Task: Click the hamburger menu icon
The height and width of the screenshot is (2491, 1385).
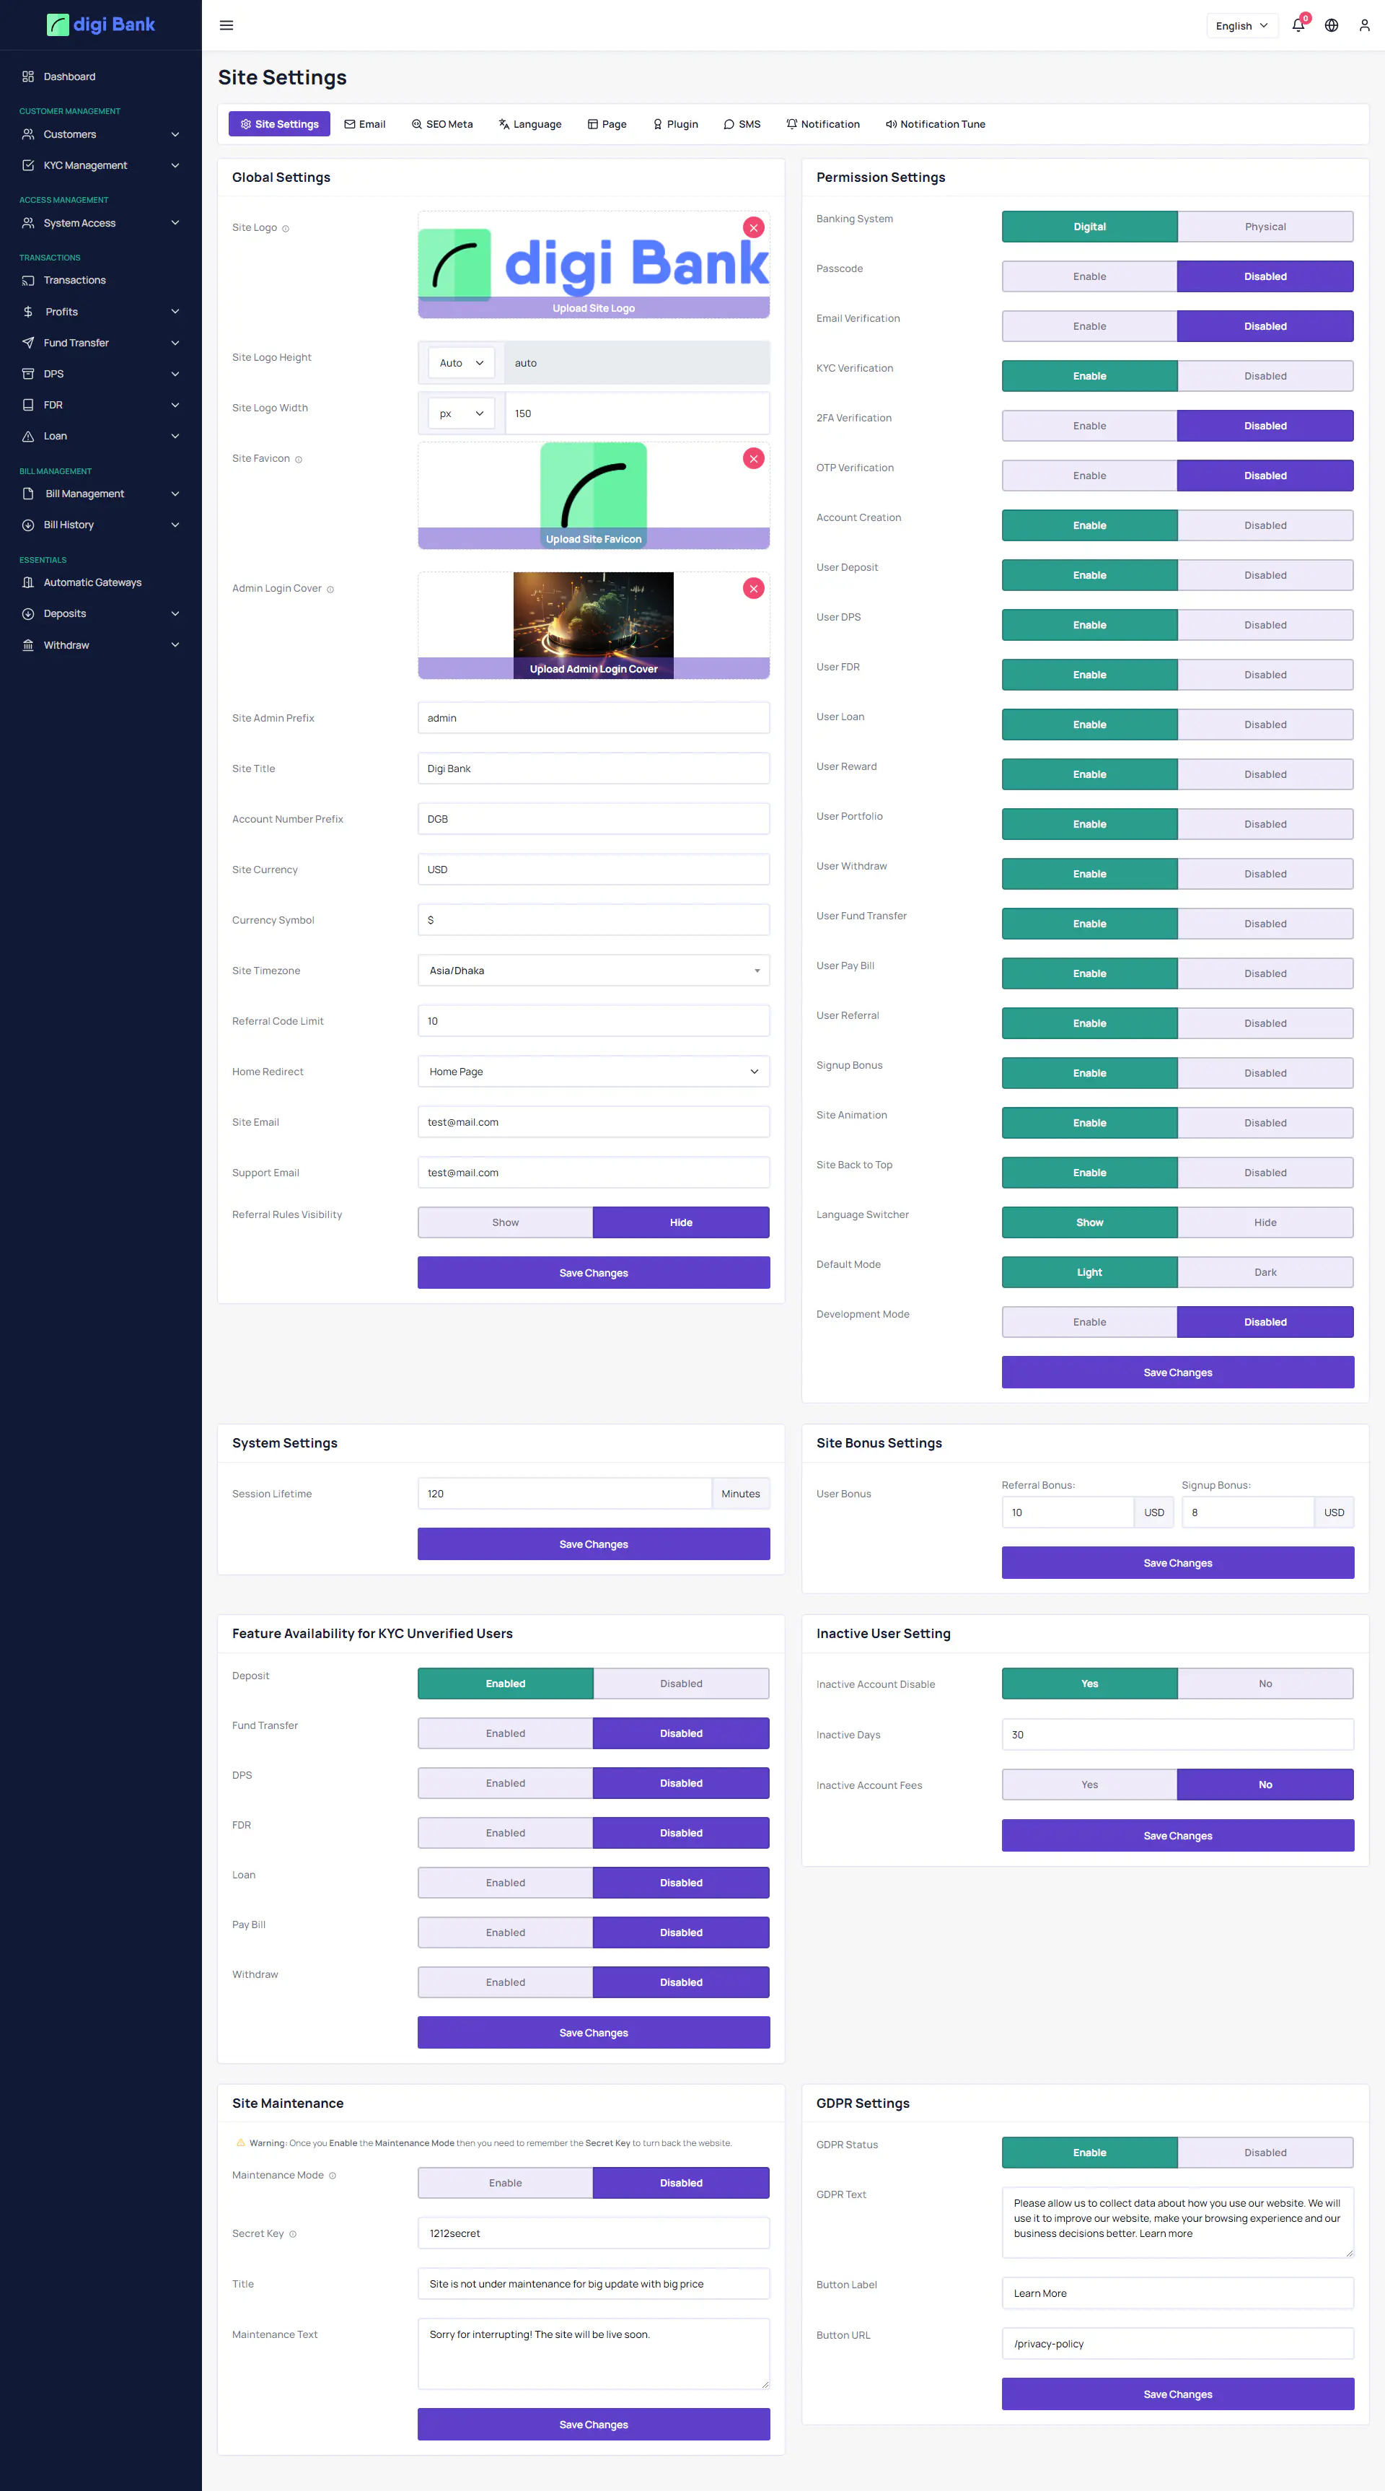Action: point(227,25)
